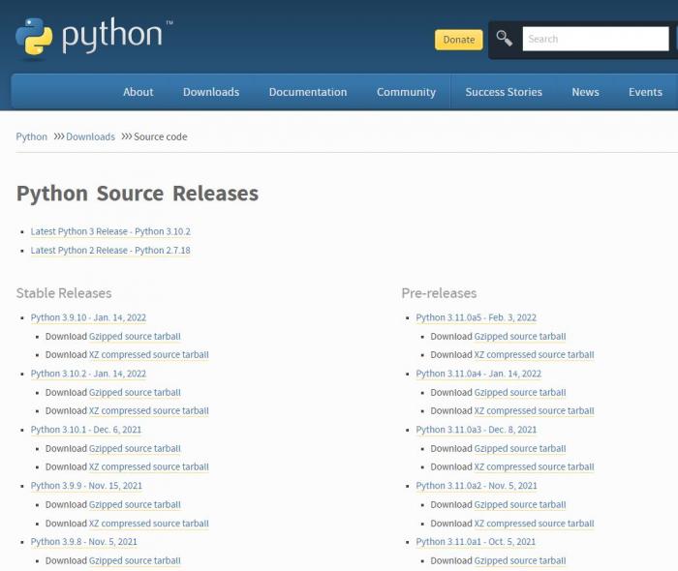This screenshot has width=678, height=571.
Task: Download Gzipped source tarball for Python 3.10.2
Action: coord(135,393)
